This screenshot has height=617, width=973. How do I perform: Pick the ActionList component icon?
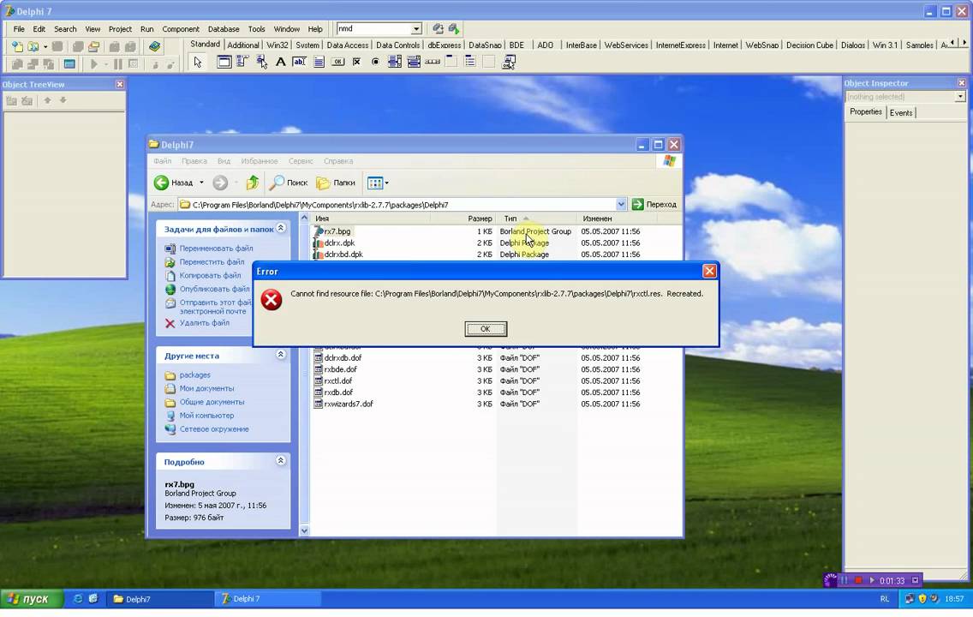(x=509, y=62)
